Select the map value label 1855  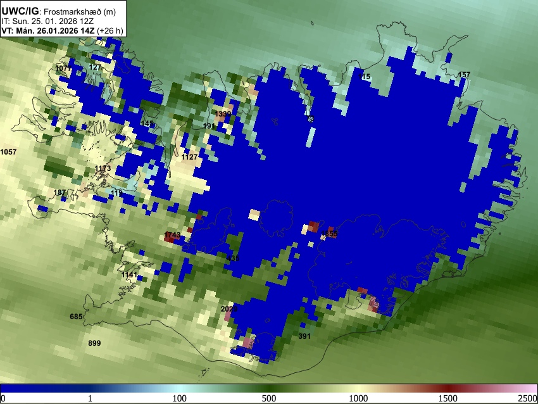click(329, 234)
